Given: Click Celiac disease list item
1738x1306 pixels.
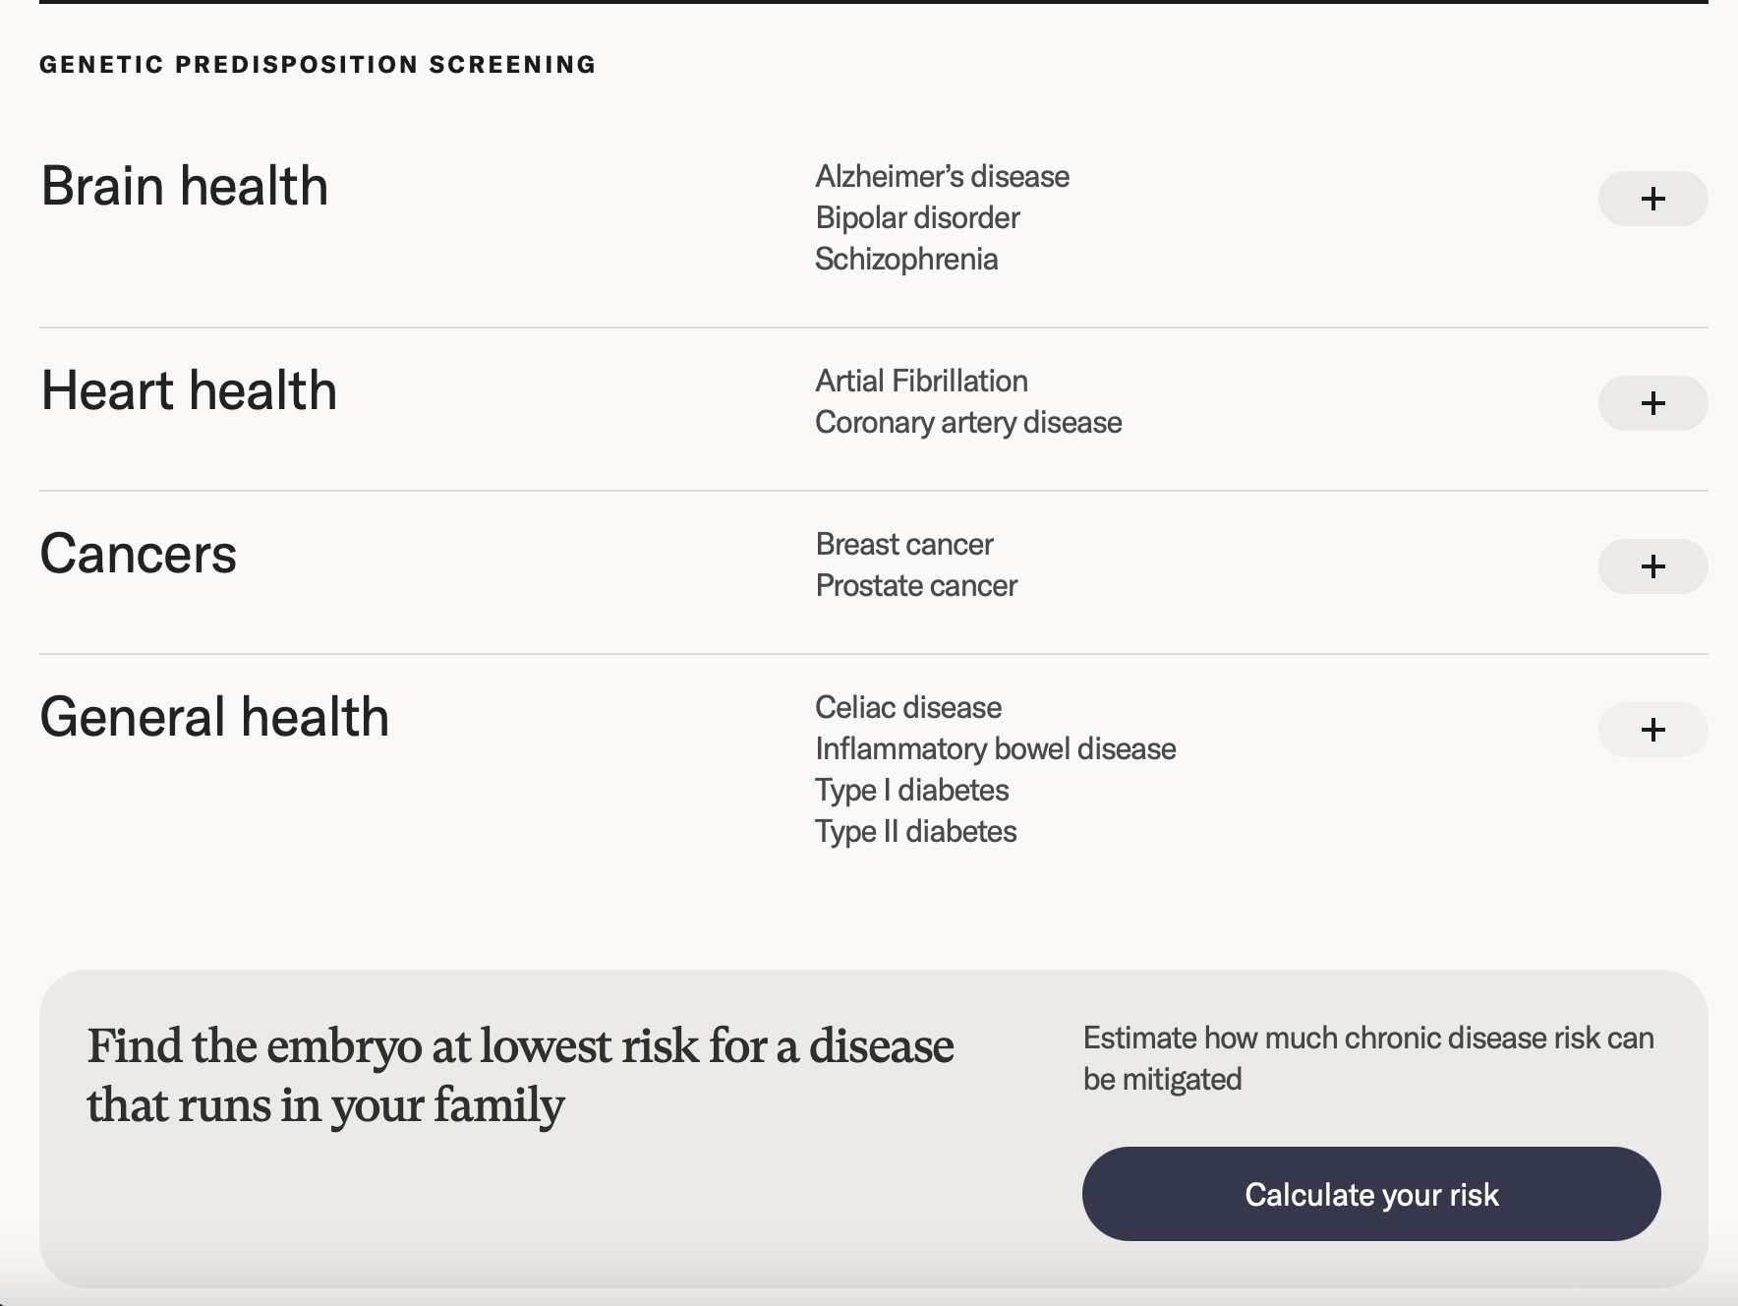Looking at the screenshot, I should click(x=908, y=708).
